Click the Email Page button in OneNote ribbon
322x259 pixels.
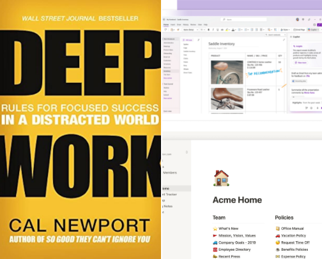pos(299,30)
